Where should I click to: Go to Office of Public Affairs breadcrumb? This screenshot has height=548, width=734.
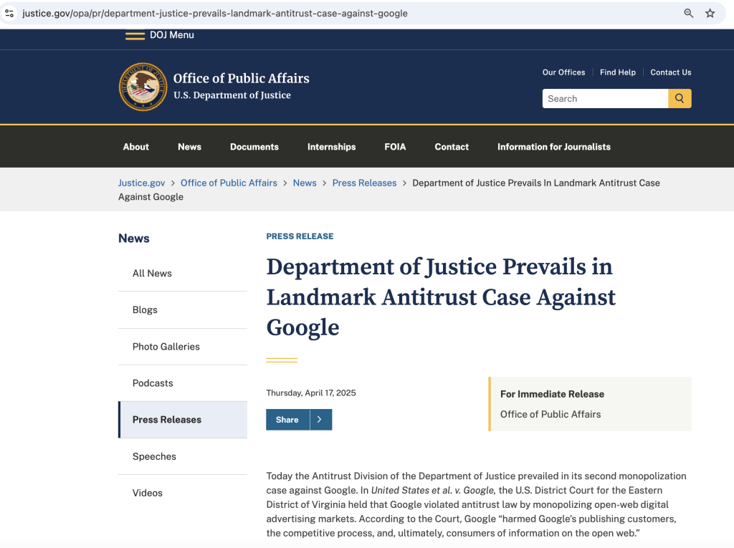[x=229, y=183]
